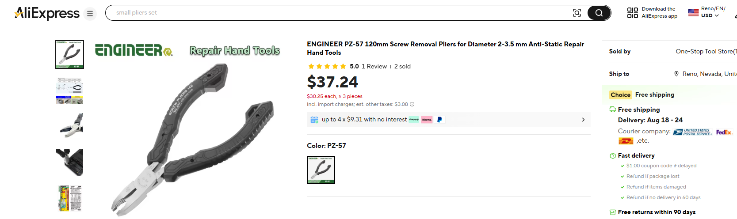737x219 pixels.
Task: Click the AliExpress logo
Action: [x=47, y=13]
